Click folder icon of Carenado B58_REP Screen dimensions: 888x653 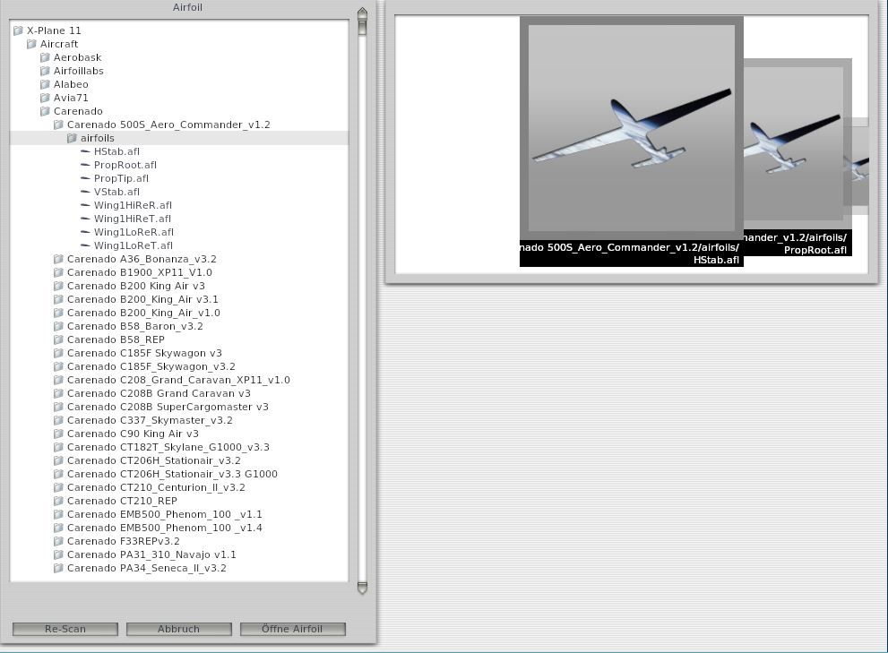[x=58, y=339]
